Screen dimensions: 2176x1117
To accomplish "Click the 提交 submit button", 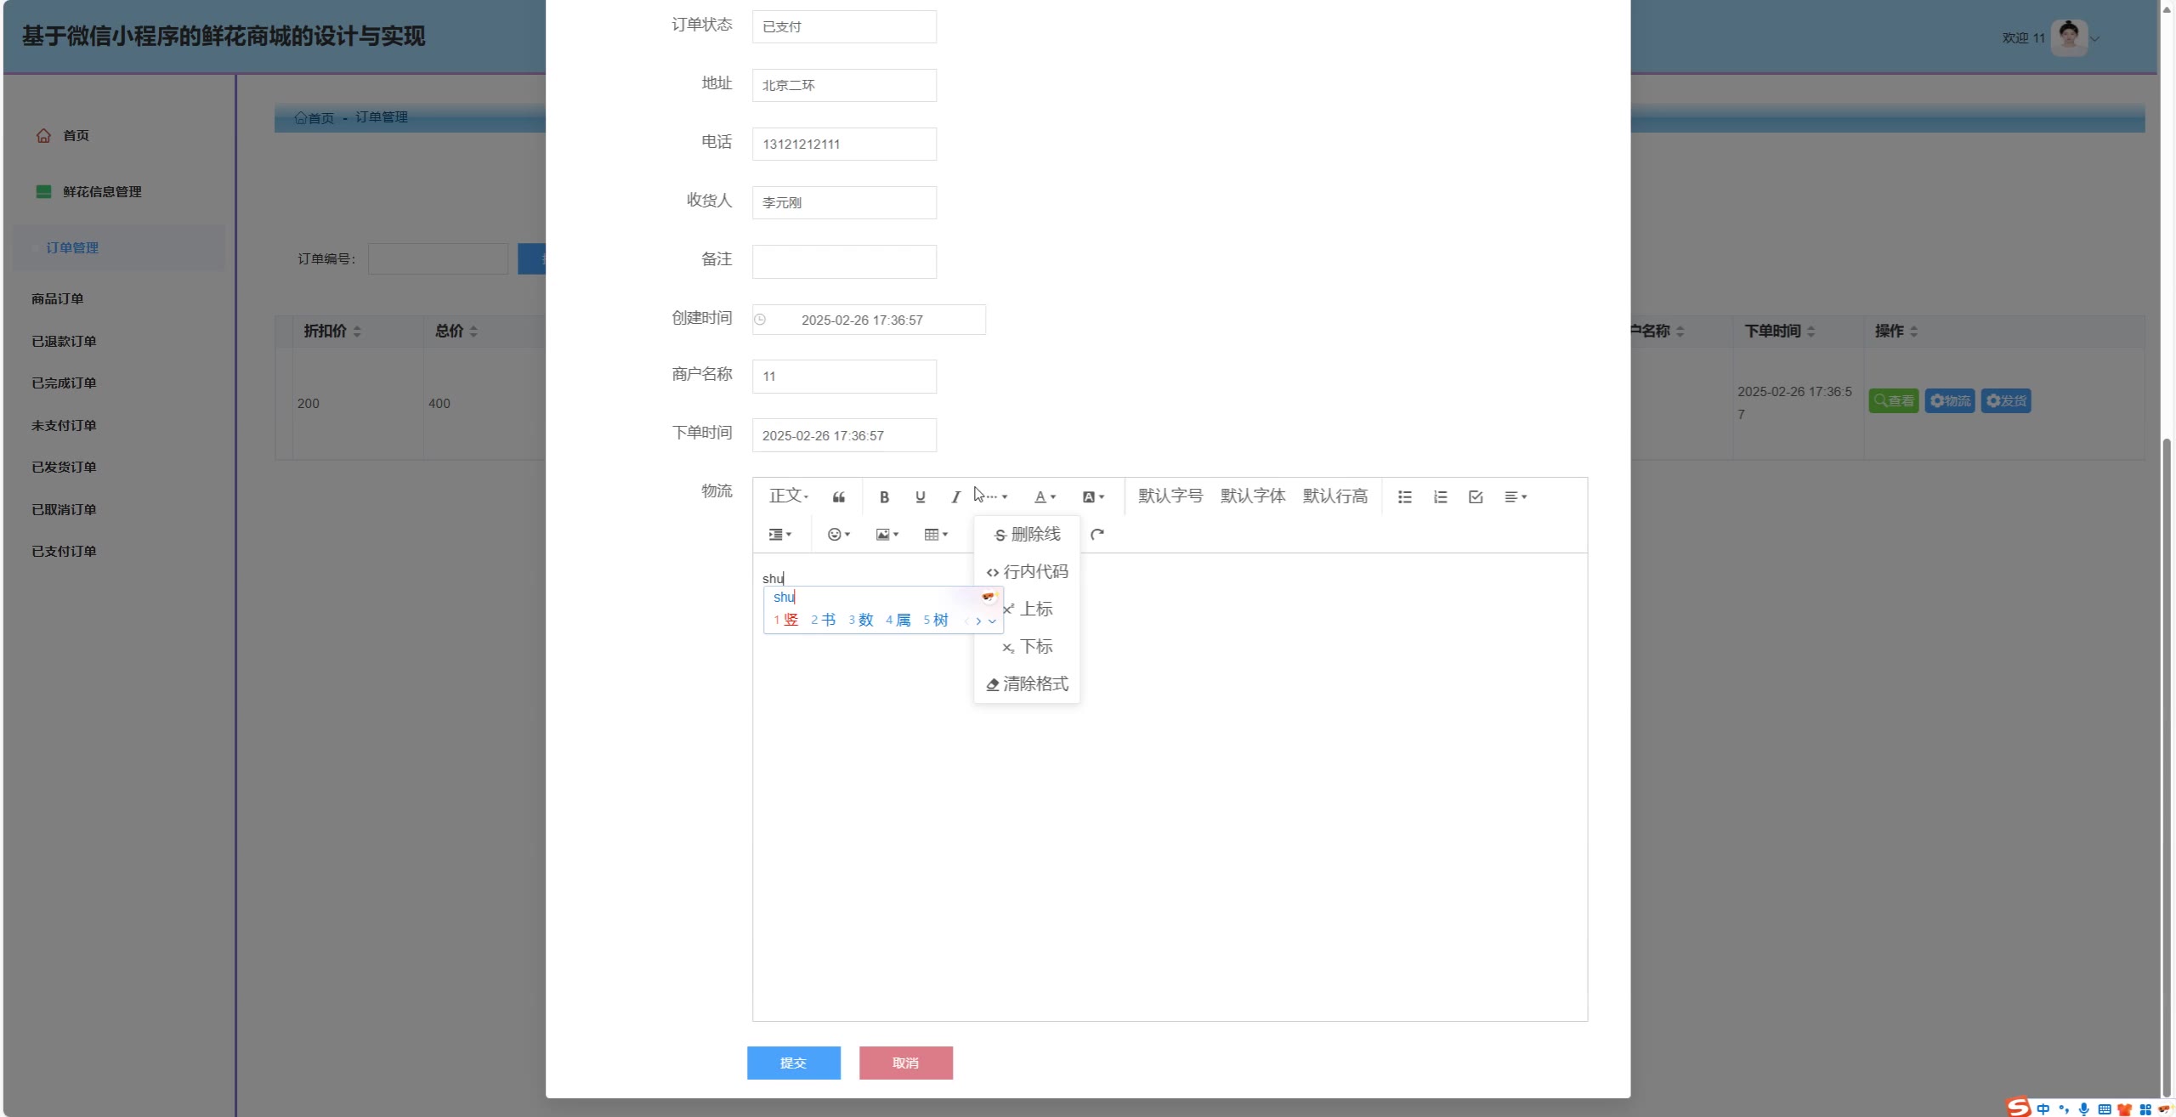I will [x=793, y=1063].
